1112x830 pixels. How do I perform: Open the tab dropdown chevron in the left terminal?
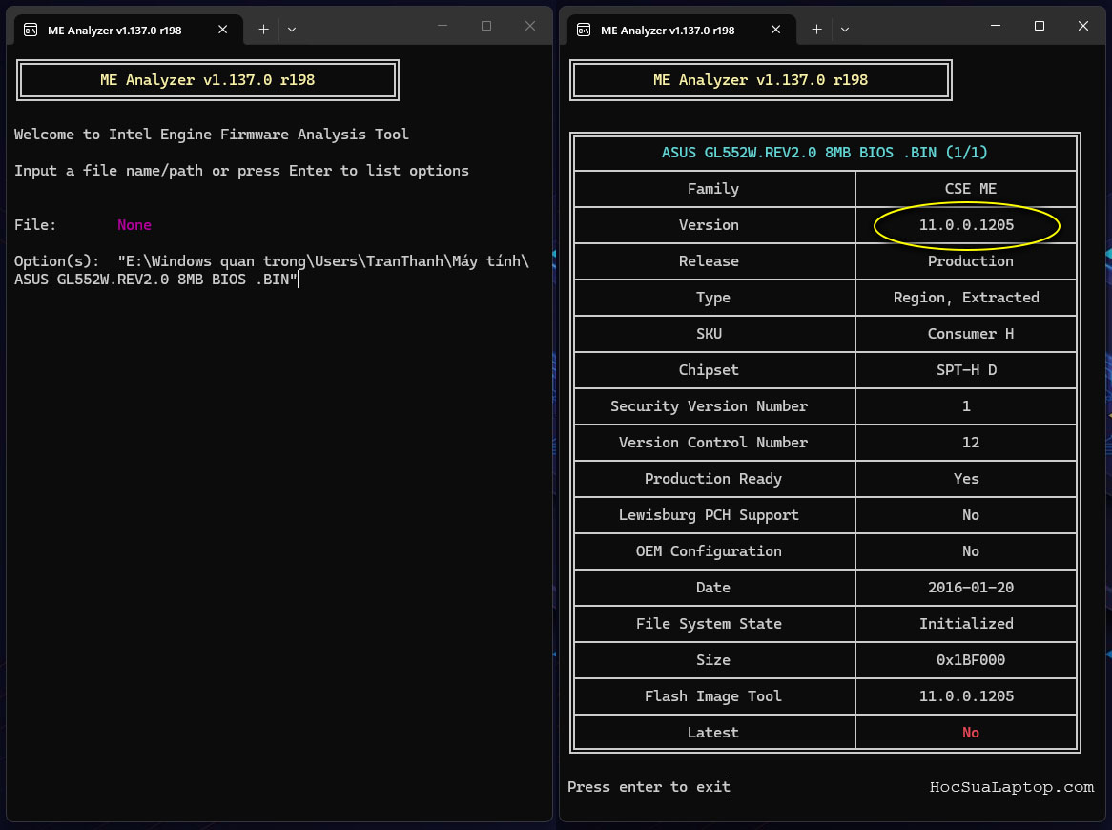tap(292, 29)
